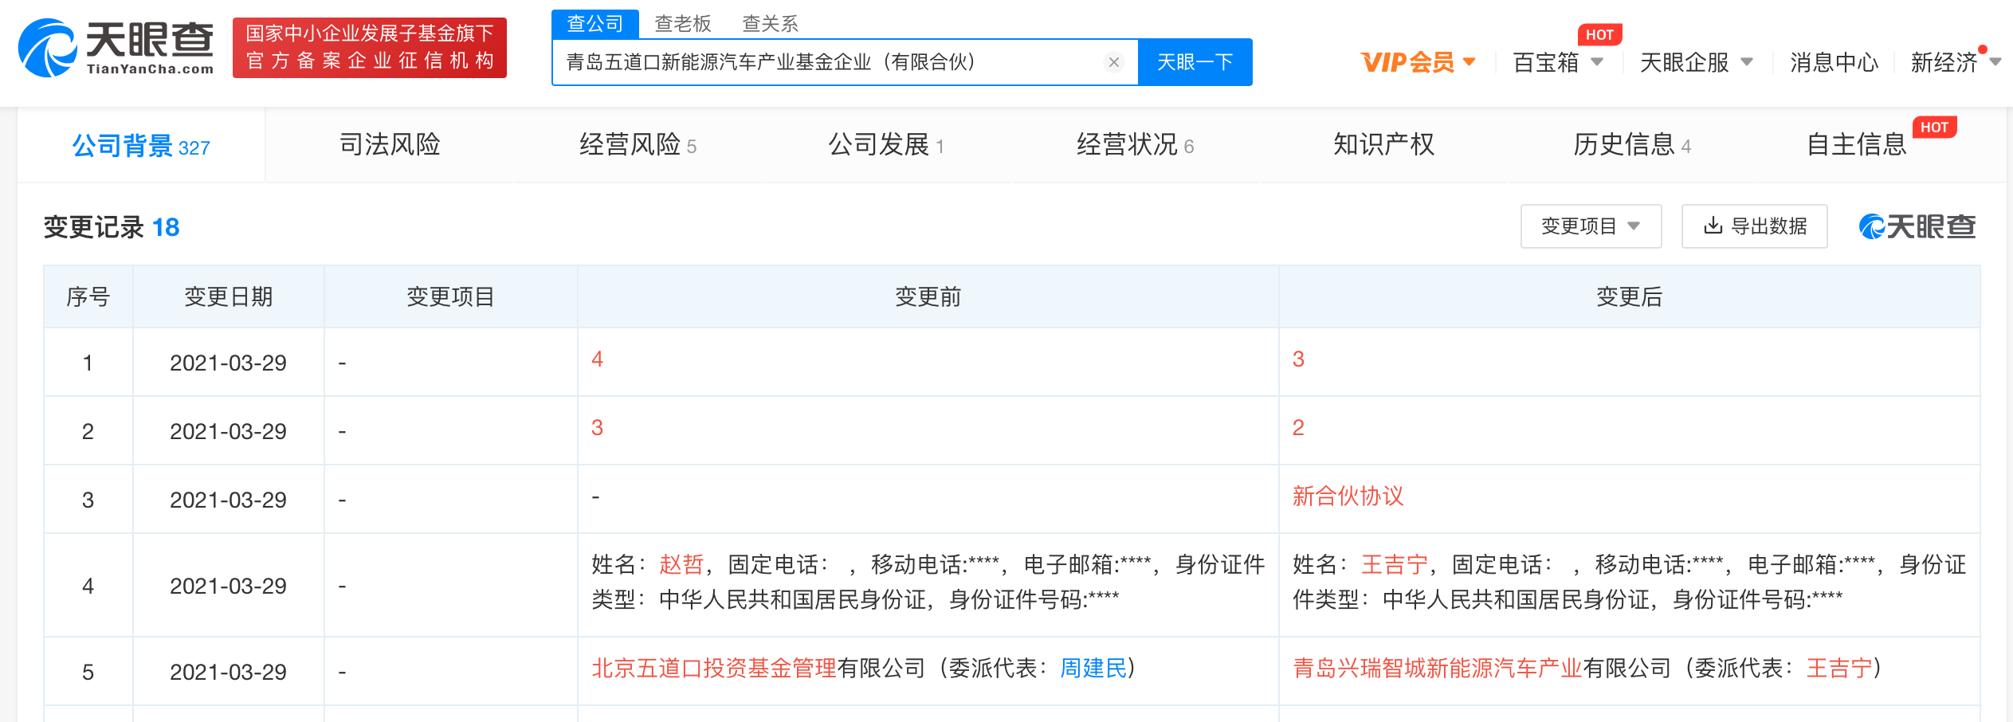The image size is (2013, 722).
Task: Open 赵哲 in row 4
Action: tap(681, 564)
